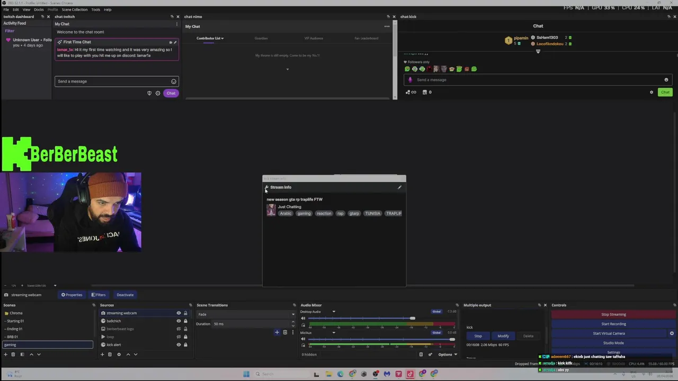Unlock ba9chich source lock

point(185,321)
